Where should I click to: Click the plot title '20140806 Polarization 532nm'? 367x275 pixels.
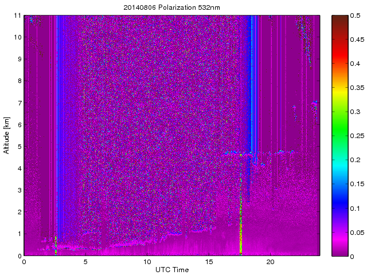[172, 7]
